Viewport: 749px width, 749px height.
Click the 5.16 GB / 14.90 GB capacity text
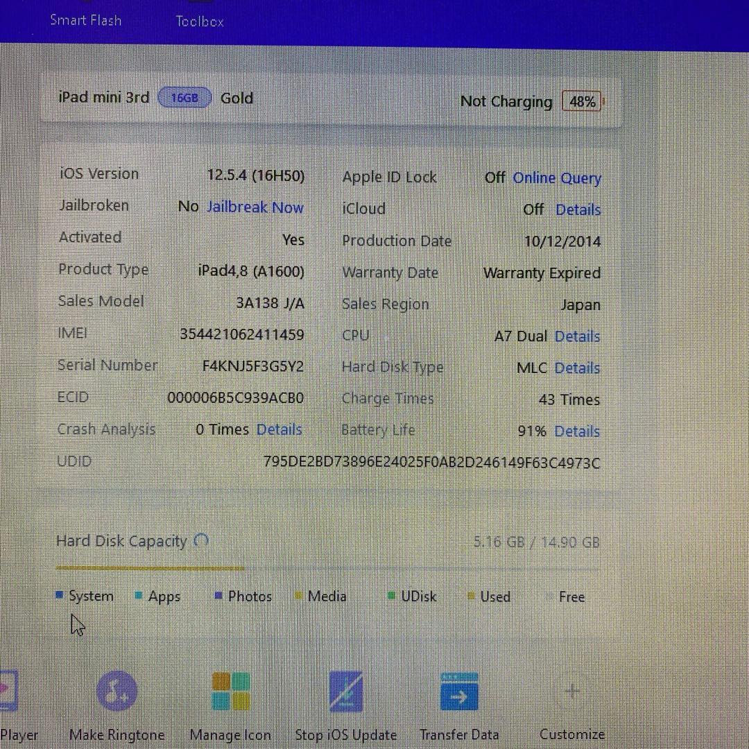536,542
